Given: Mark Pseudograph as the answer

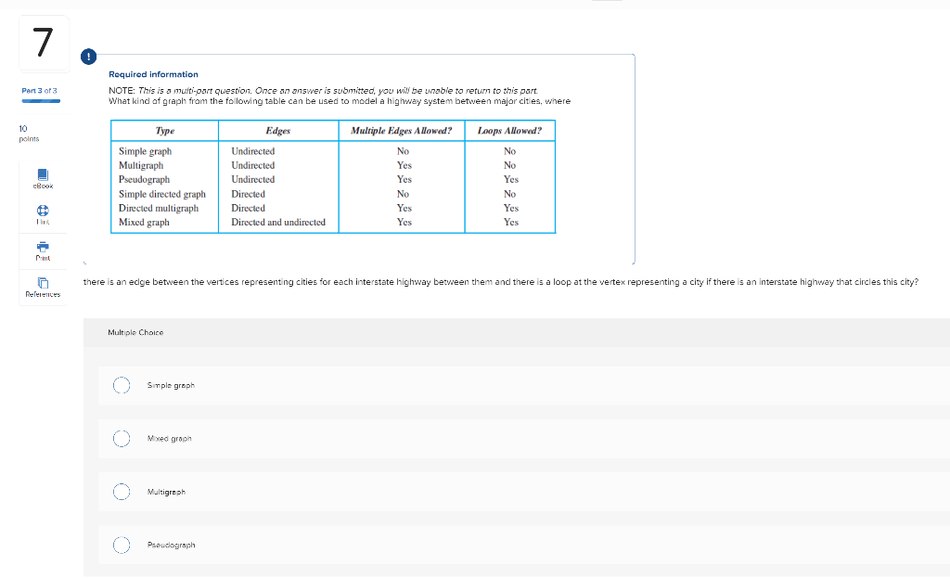Looking at the screenshot, I should click(122, 546).
